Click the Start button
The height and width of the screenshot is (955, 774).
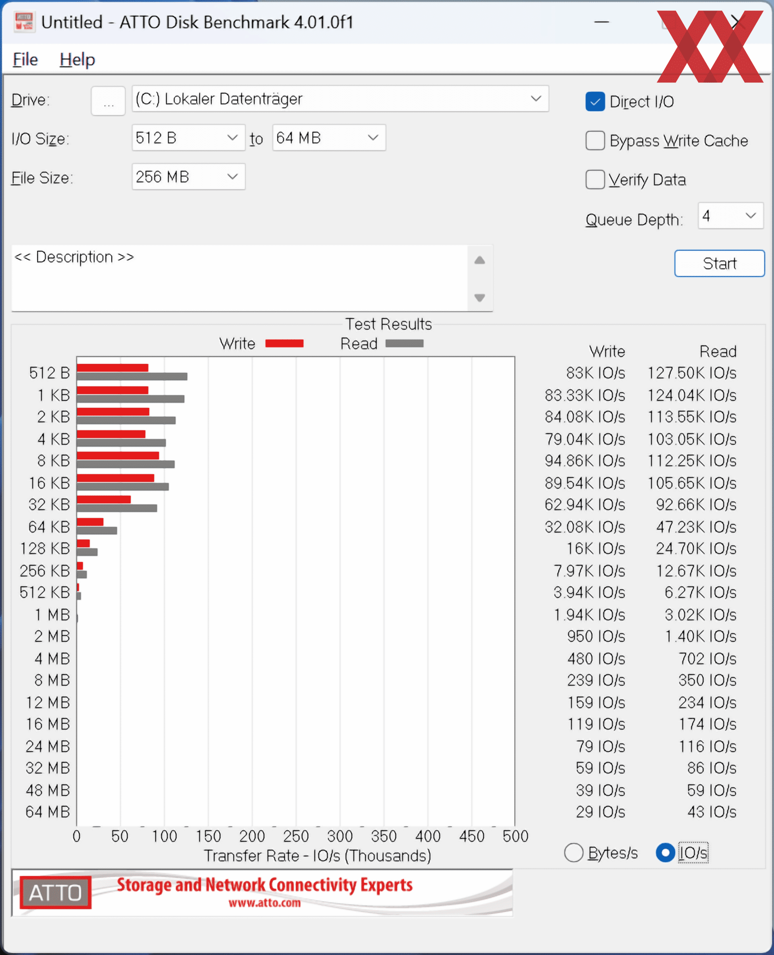[x=719, y=264]
